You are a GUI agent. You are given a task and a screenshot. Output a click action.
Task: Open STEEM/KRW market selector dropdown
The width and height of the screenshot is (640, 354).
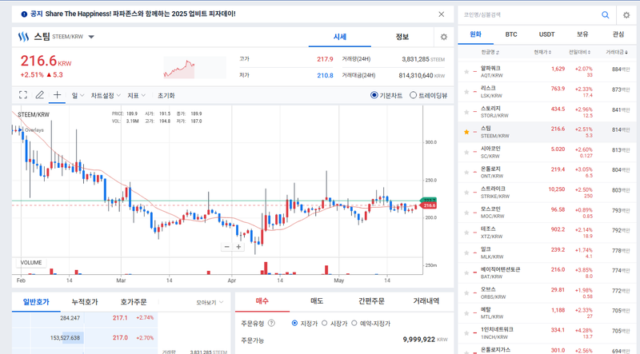tap(91, 37)
